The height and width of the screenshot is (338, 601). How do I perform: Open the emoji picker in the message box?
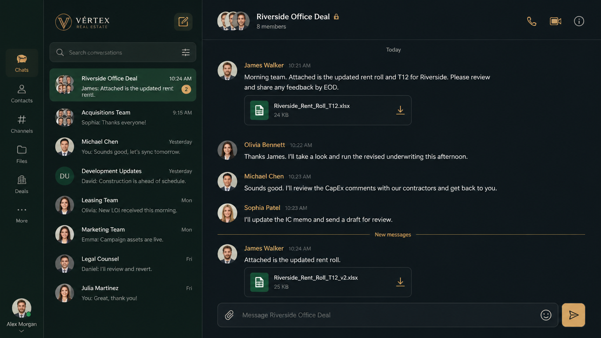[546, 315]
